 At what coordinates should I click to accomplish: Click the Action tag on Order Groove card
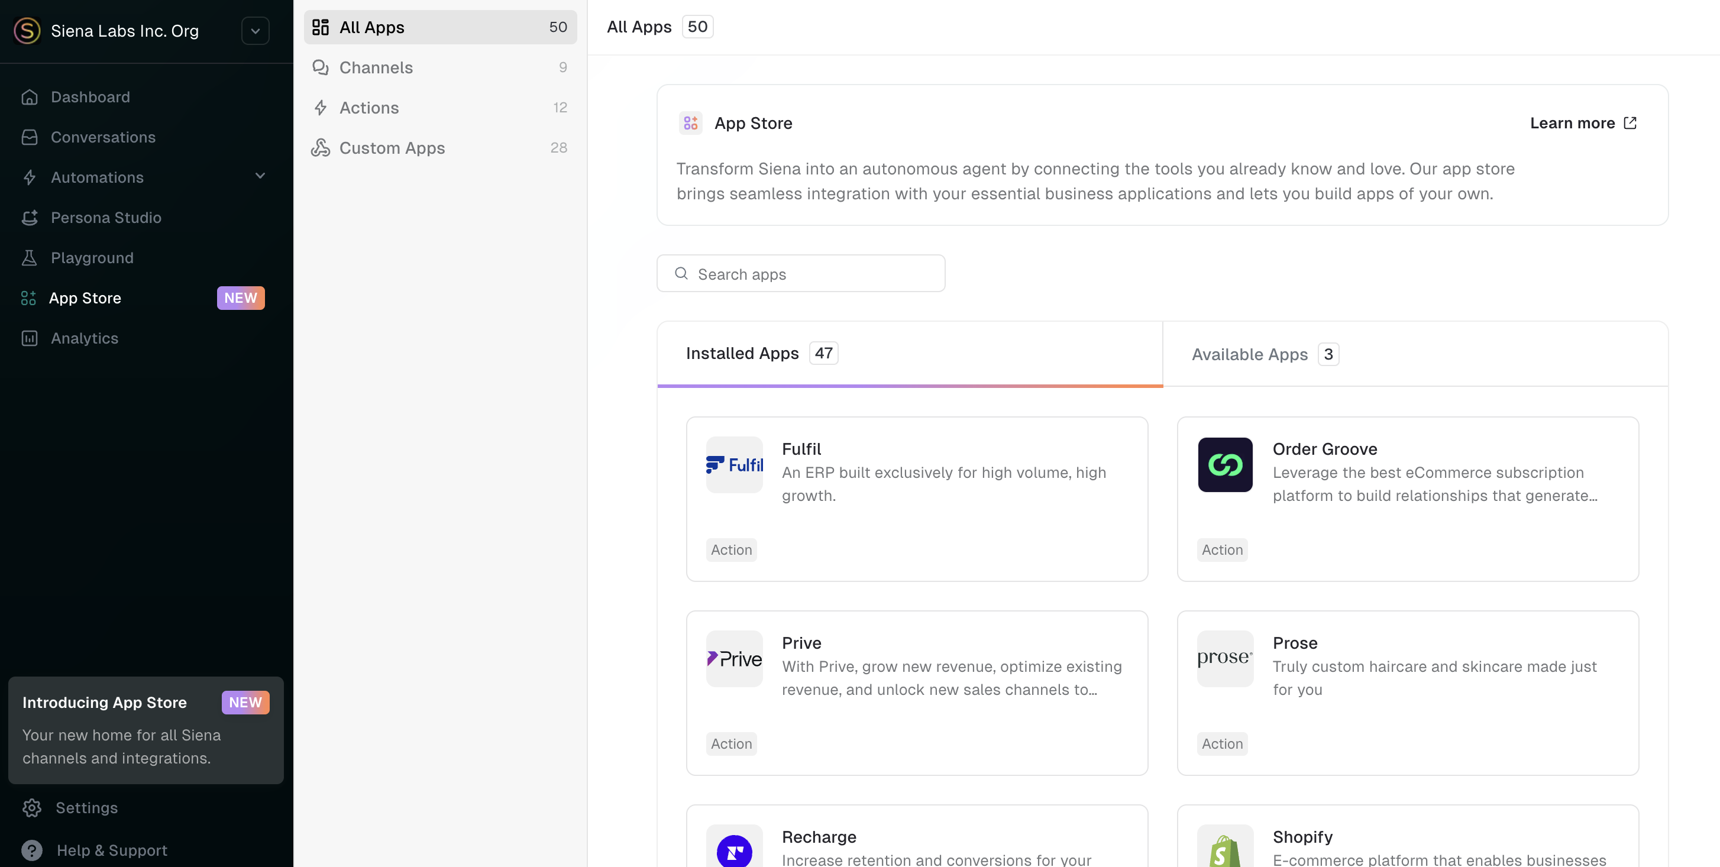pyautogui.click(x=1222, y=549)
